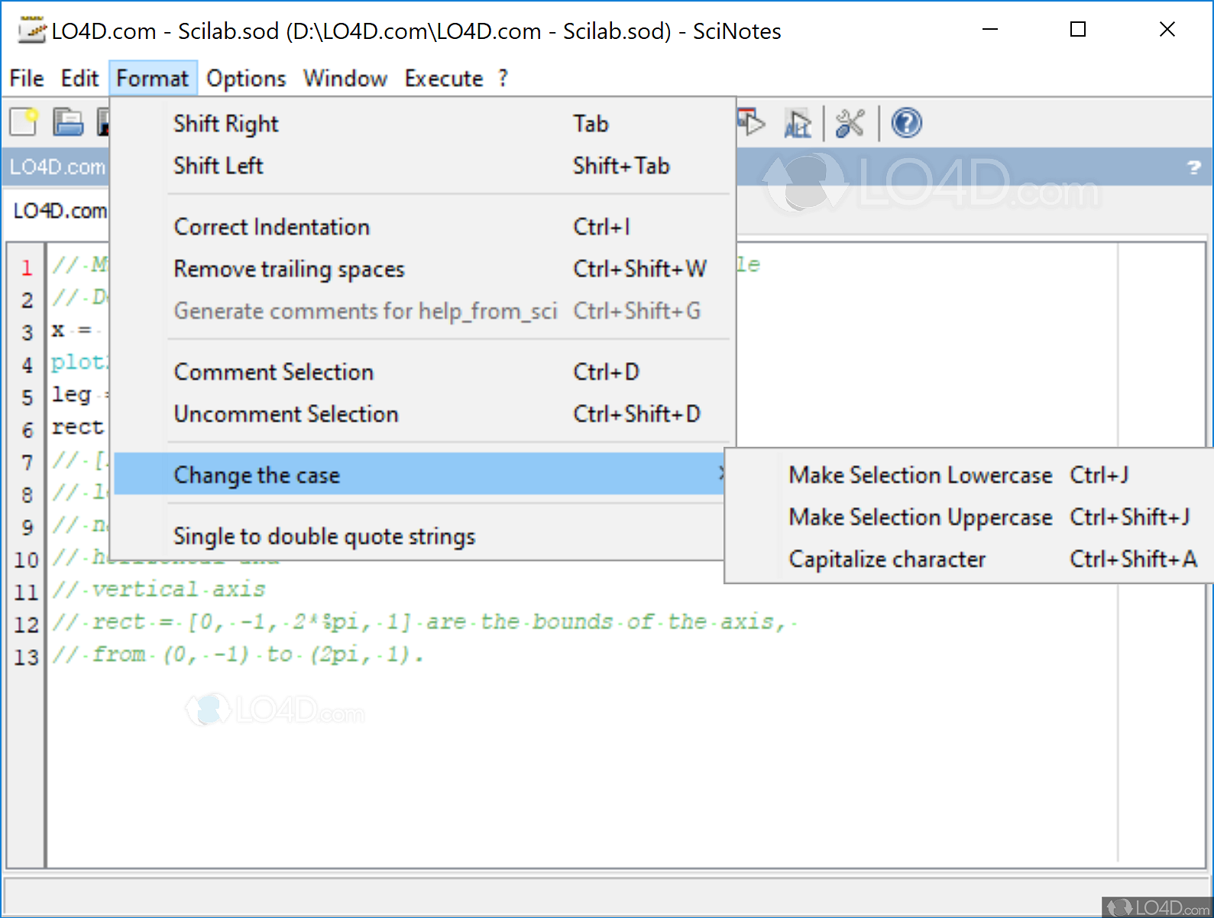
Task: Select Shift Right in the Format menu
Action: point(226,124)
